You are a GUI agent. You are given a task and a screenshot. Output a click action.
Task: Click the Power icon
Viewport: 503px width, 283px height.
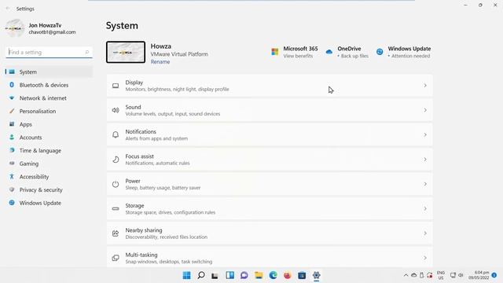coord(116,184)
